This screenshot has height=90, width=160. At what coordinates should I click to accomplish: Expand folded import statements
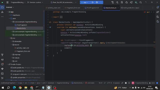[52, 17]
